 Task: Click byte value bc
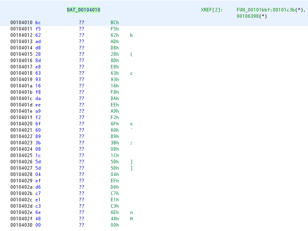click(38, 23)
